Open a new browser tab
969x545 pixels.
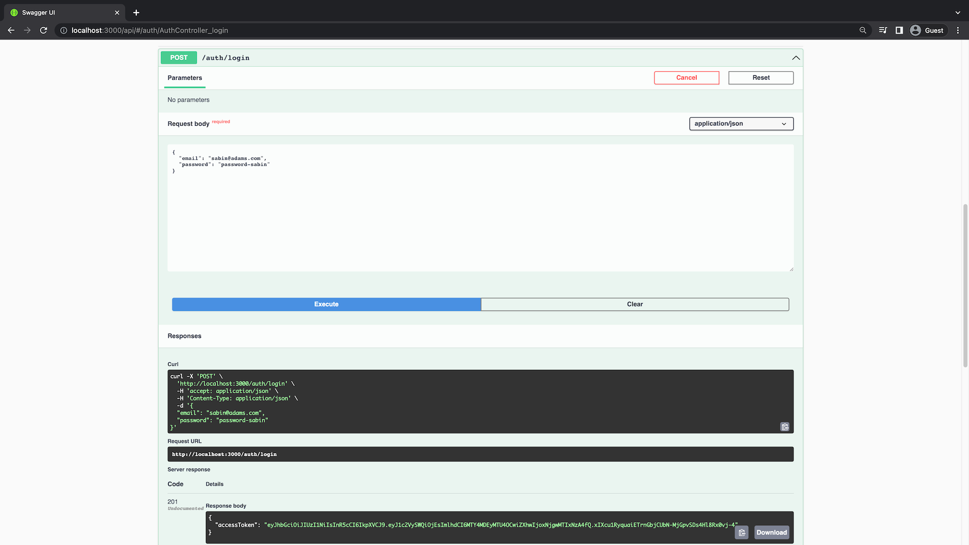tap(135, 12)
